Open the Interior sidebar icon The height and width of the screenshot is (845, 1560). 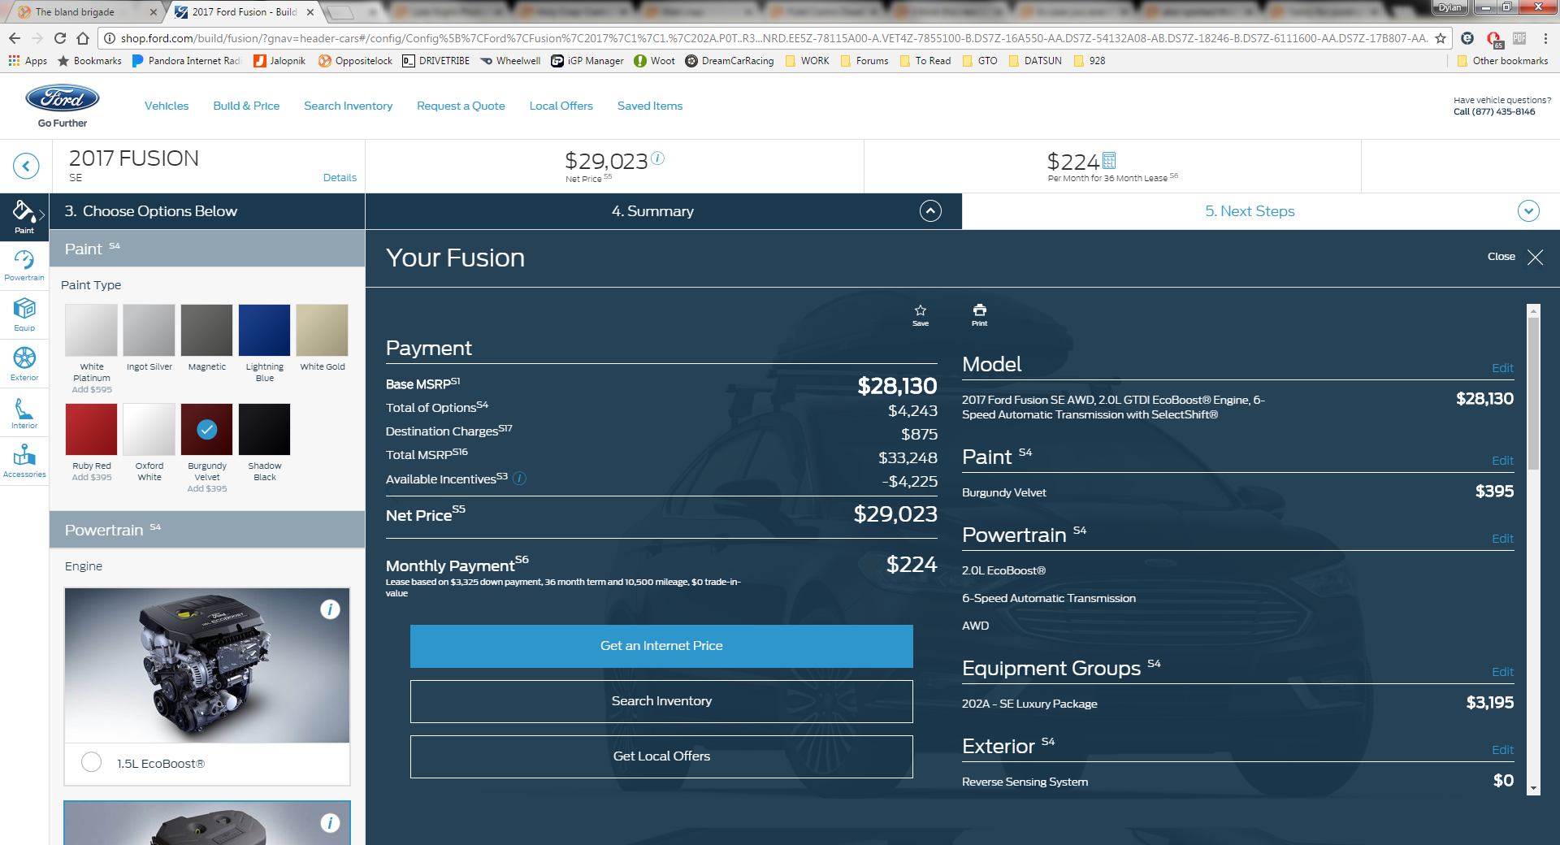tap(24, 413)
